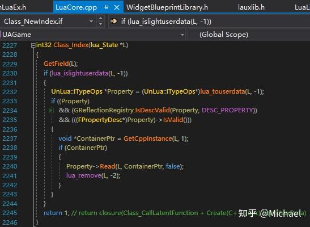Image resolution: width=310 pixels, height=227 pixels.
Task: Click the stepper up arrow beside Class_NewIndex.if
Action: click(x=100, y=18)
